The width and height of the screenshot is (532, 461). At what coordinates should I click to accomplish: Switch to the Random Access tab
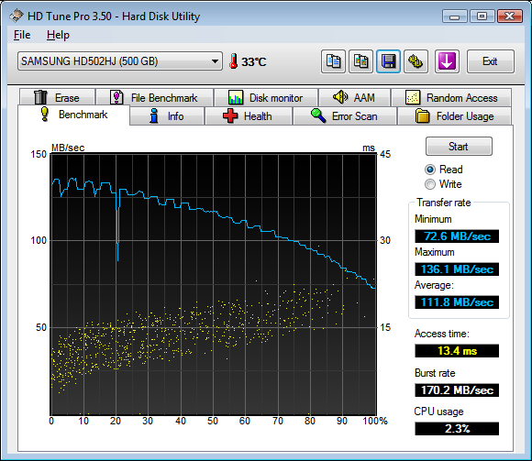[x=451, y=98]
